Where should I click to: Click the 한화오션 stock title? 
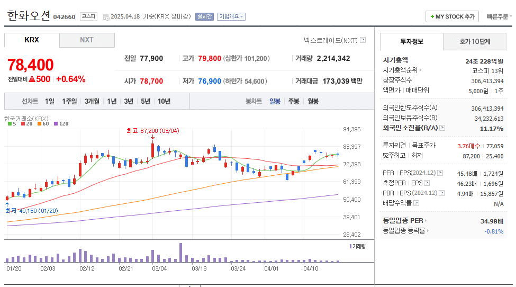click(x=29, y=15)
